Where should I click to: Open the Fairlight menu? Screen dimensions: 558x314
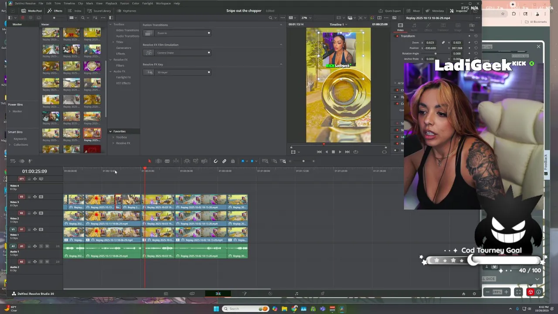(x=147, y=3)
